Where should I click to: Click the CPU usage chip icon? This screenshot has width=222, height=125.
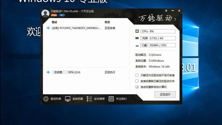[x=137, y=31]
